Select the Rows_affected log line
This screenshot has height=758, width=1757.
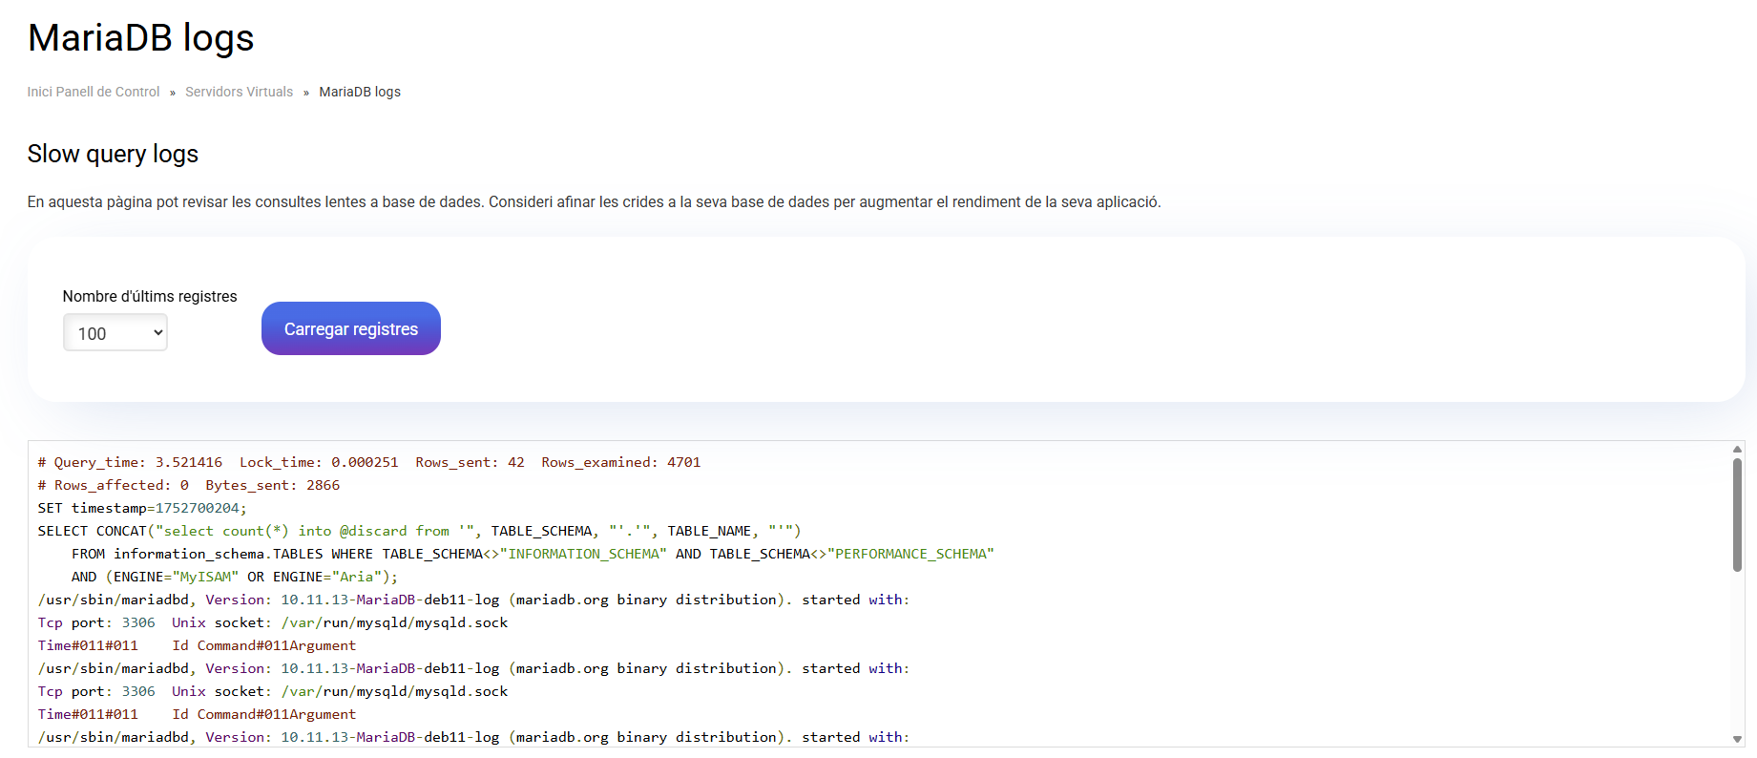(x=188, y=485)
